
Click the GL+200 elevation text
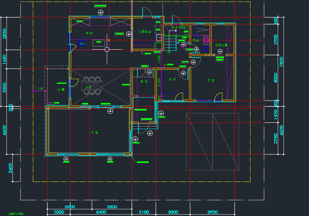178,27
